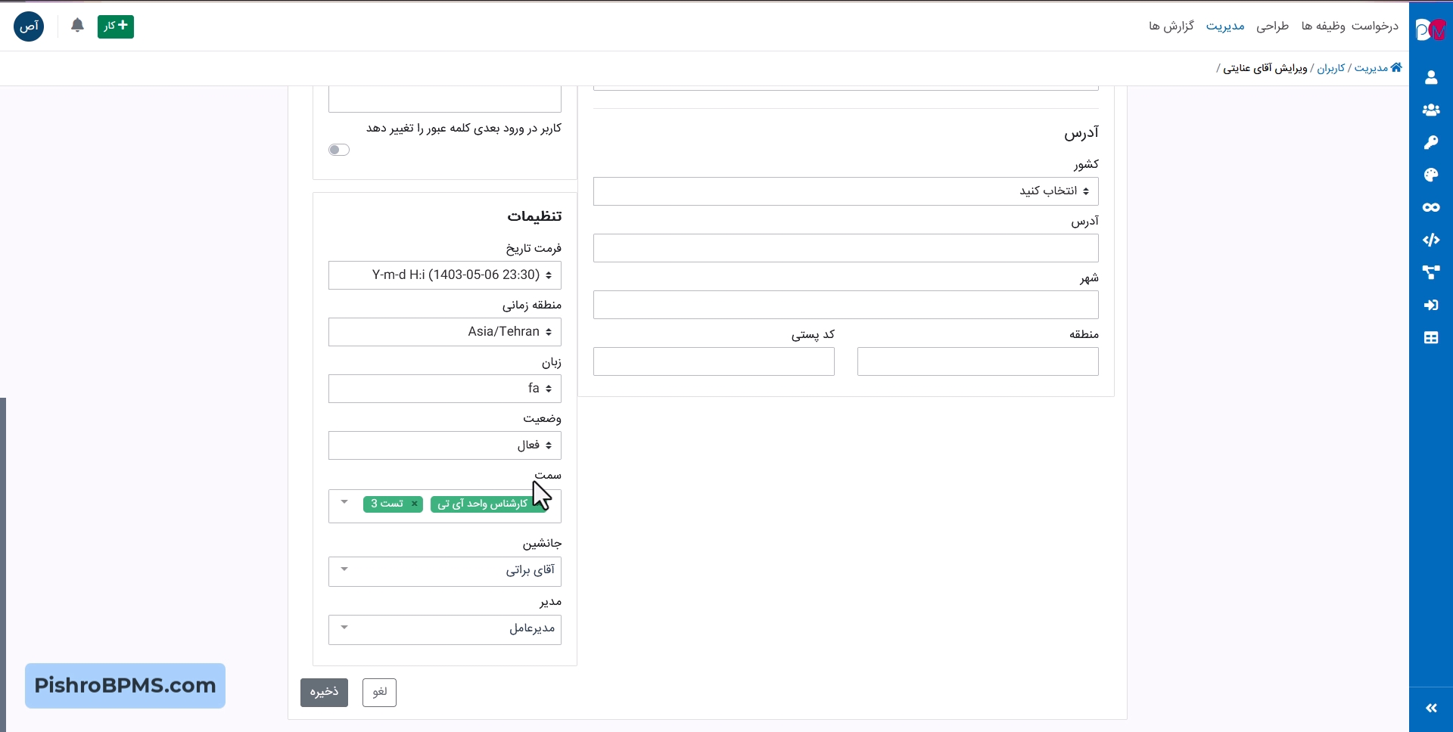1453x732 pixels.
Task: Expand the country 'انتخاب کنید' dropdown
Action: coord(845,191)
